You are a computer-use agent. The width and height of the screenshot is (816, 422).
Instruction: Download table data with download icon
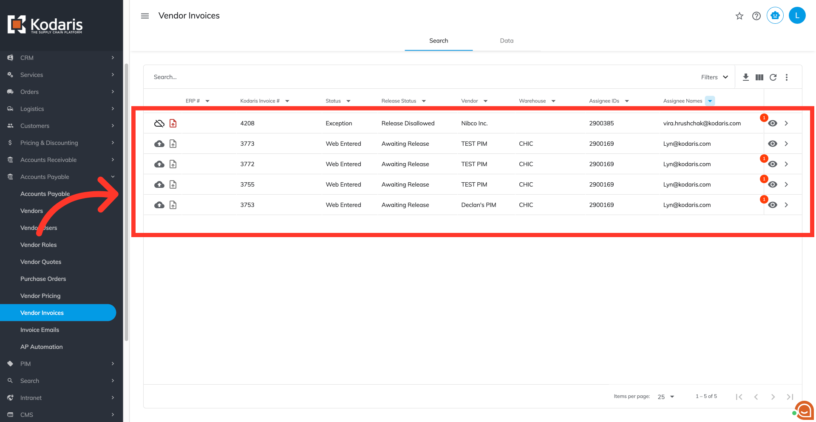(746, 77)
